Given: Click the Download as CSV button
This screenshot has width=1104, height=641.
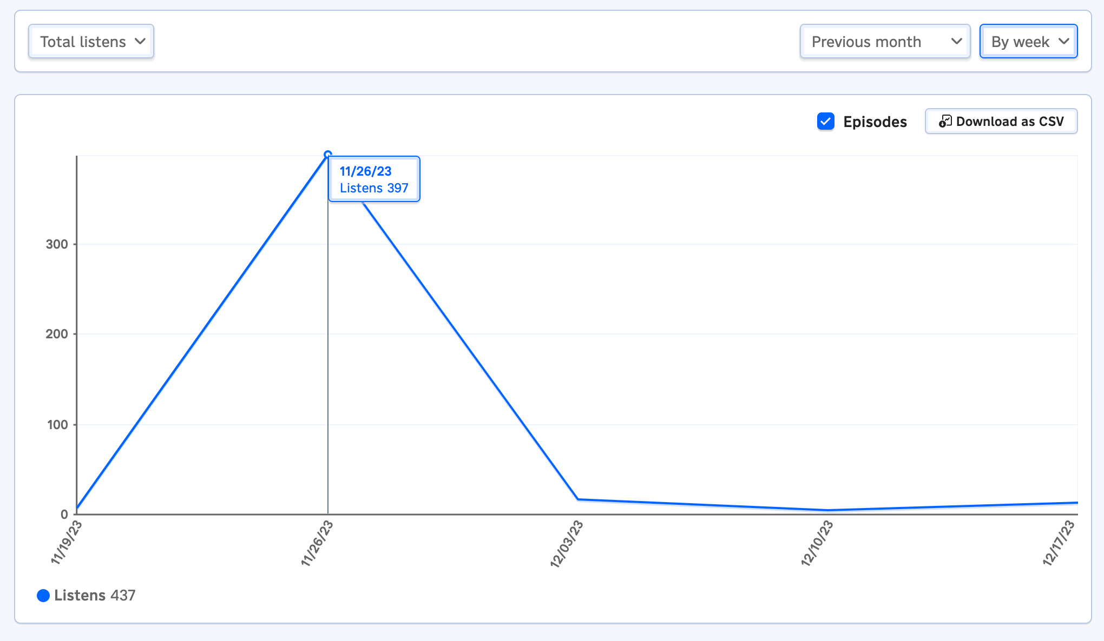Looking at the screenshot, I should tap(1002, 121).
